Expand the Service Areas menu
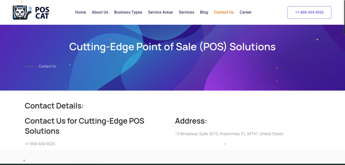345x165 pixels. point(160,12)
